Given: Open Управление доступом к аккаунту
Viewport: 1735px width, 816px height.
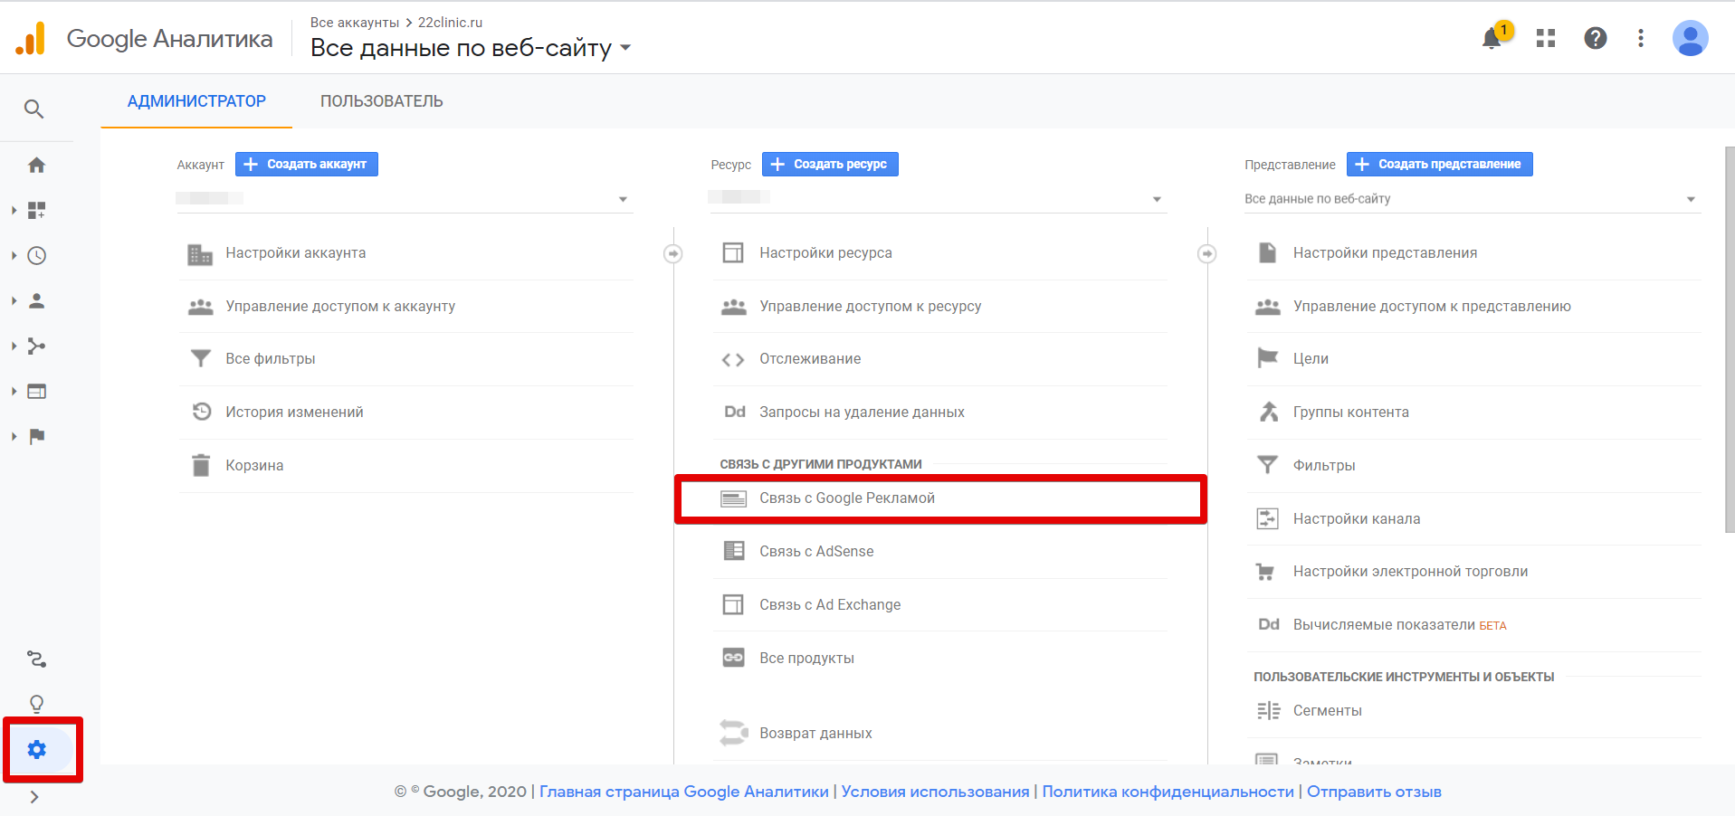Looking at the screenshot, I should tap(406, 307).
